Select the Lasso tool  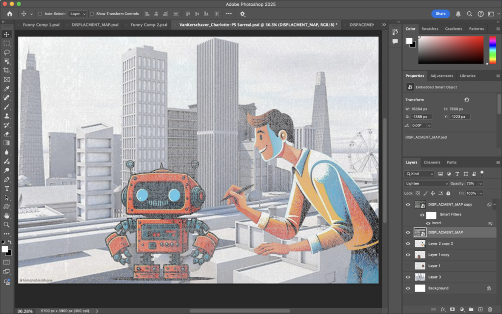7,52
